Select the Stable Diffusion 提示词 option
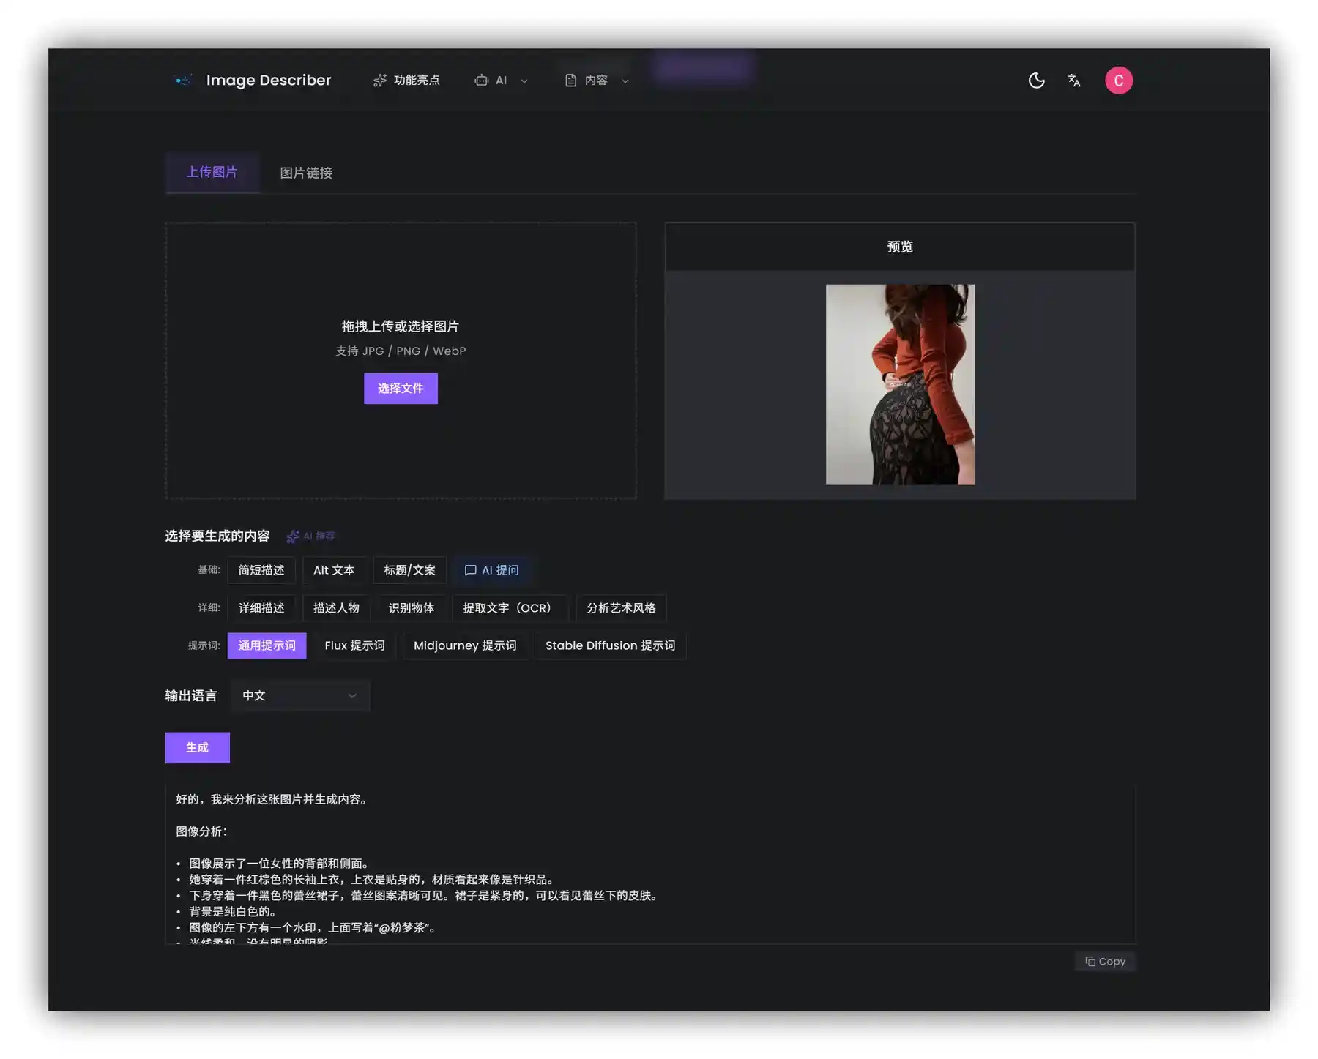Image resolution: width=1318 pixels, height=1059 pixels. 610,645
